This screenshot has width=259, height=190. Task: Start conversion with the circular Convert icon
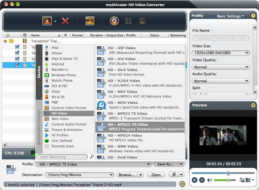coord(114,21)
